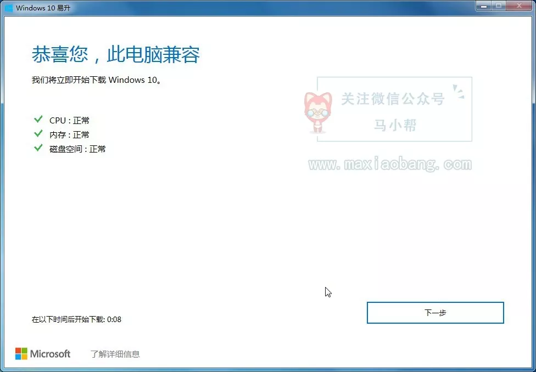Image resolution: width=536 pixels, height=372 pixels.
Task: Click the heading 恭喜您，此电脑兼容
Action: [x=116, y=55]
